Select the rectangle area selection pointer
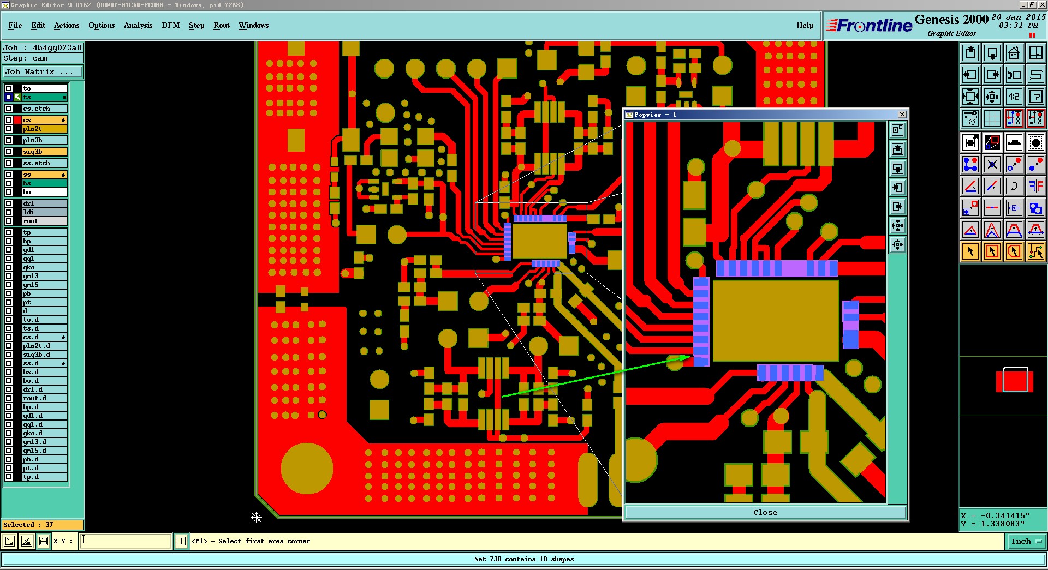Image resolution: width=1048 pixels, height=570 pixels. click(992, 251)
